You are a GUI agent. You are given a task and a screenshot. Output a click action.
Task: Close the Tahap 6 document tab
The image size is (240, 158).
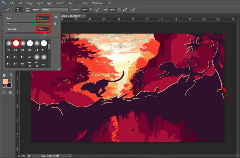[x=84, y=16]
